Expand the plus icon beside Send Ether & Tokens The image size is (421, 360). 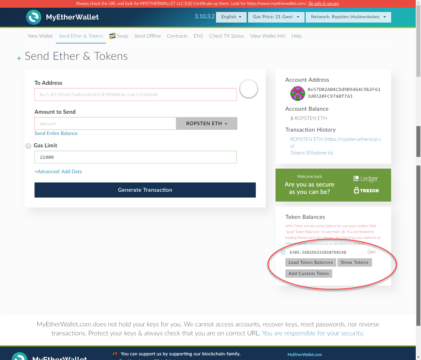19,58
